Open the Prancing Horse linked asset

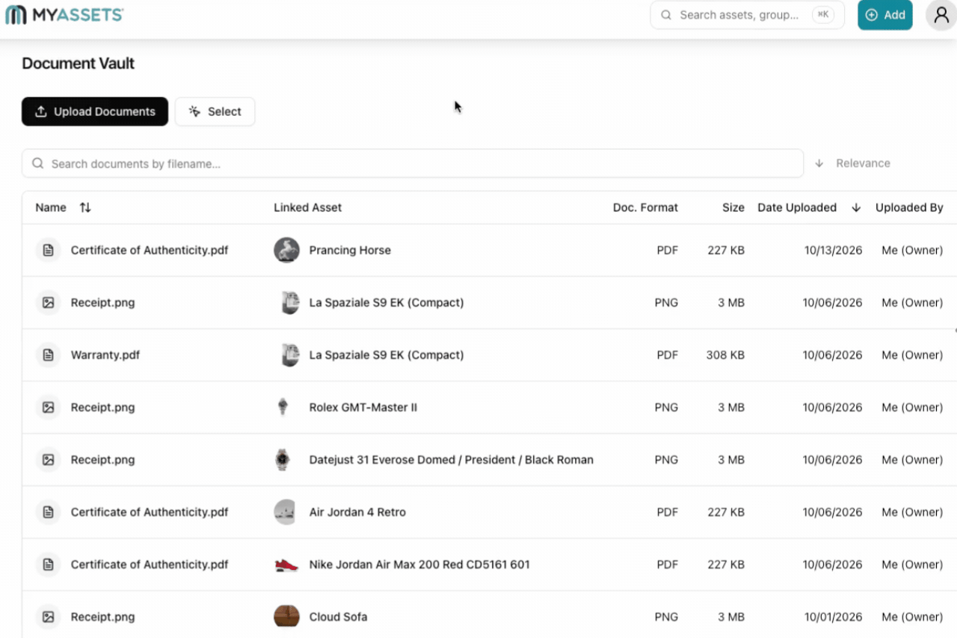[350, 251]
